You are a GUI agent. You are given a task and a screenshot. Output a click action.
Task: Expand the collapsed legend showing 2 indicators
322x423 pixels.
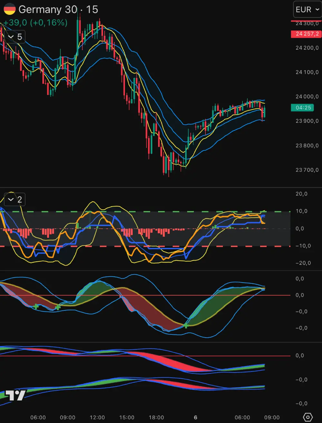14,200
